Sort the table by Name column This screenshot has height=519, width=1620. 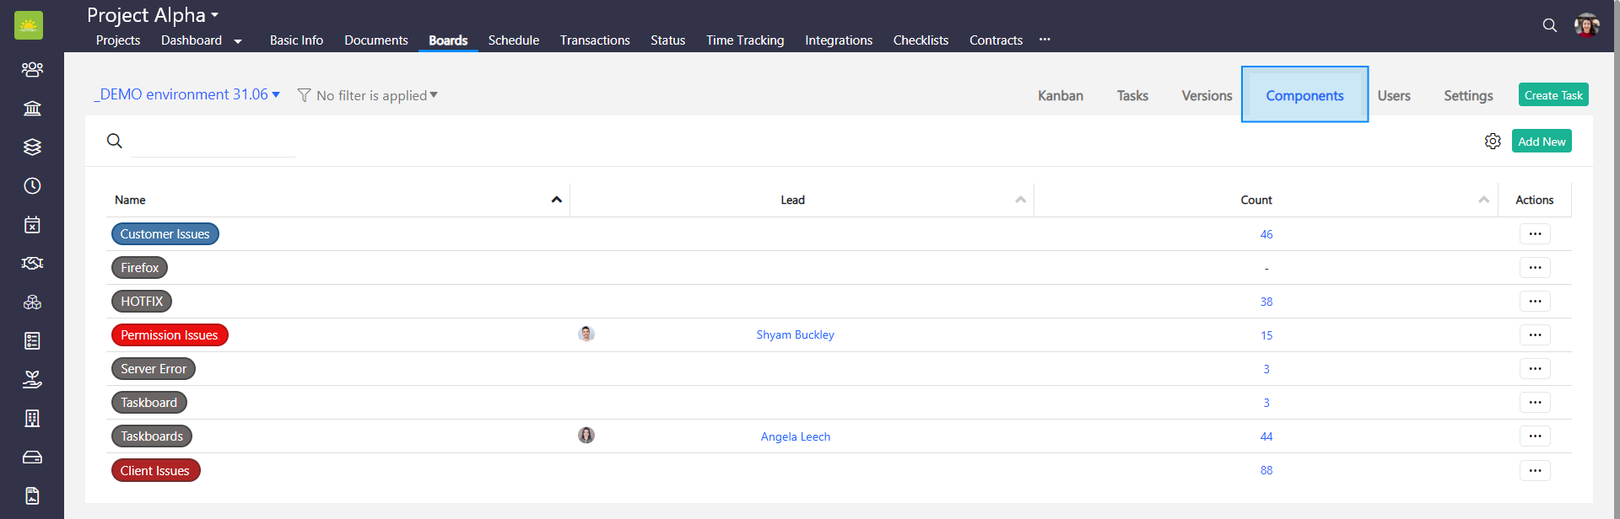pyautogui.click(x=556, y=200)
